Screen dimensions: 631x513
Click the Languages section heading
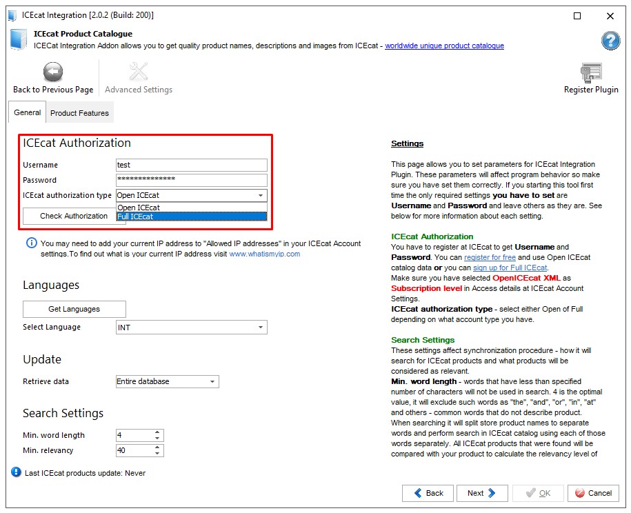51,285
